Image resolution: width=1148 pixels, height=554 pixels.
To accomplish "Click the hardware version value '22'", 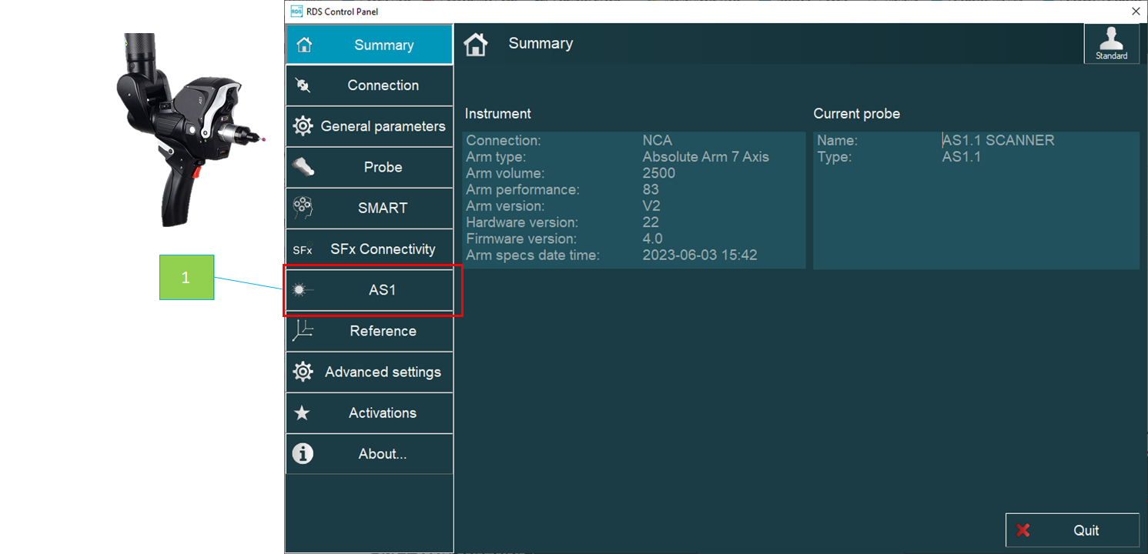I will pyautogui.click(x=651, y=222).
